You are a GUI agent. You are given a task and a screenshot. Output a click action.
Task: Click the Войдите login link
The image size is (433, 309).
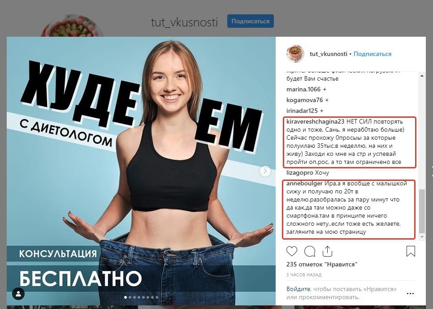(298, 289)
